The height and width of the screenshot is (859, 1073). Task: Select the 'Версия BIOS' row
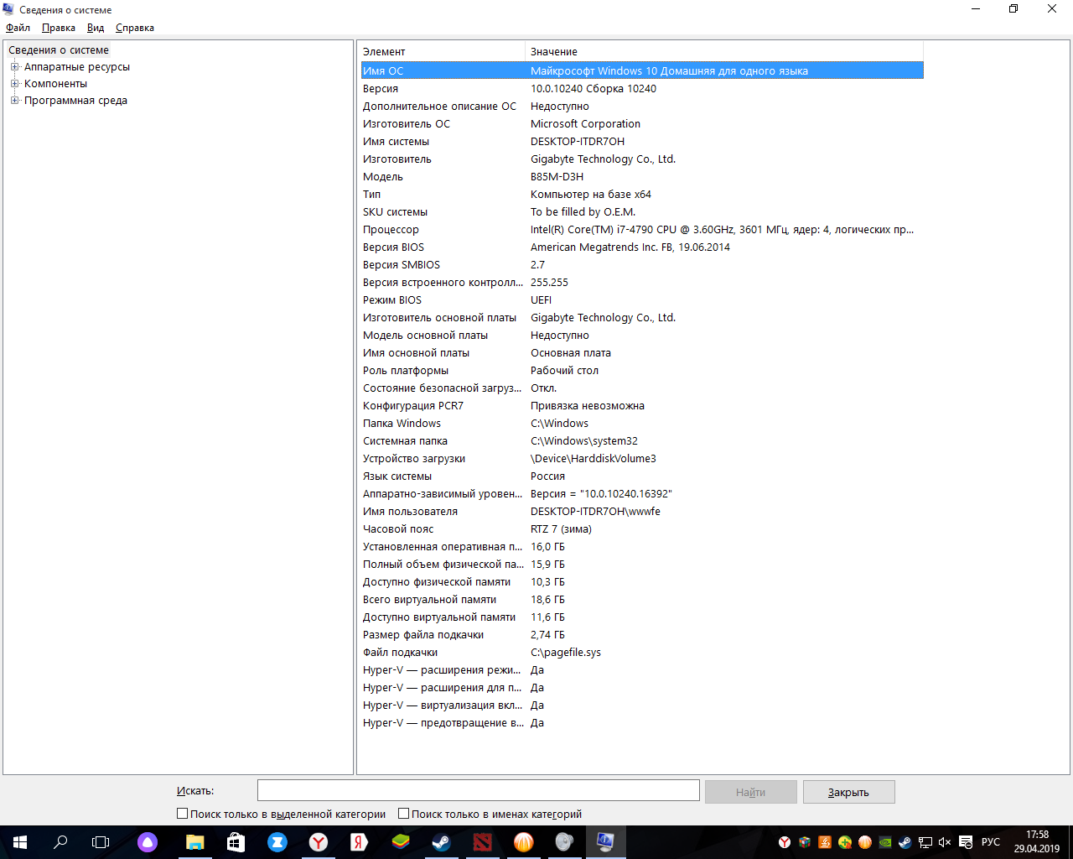642,247
